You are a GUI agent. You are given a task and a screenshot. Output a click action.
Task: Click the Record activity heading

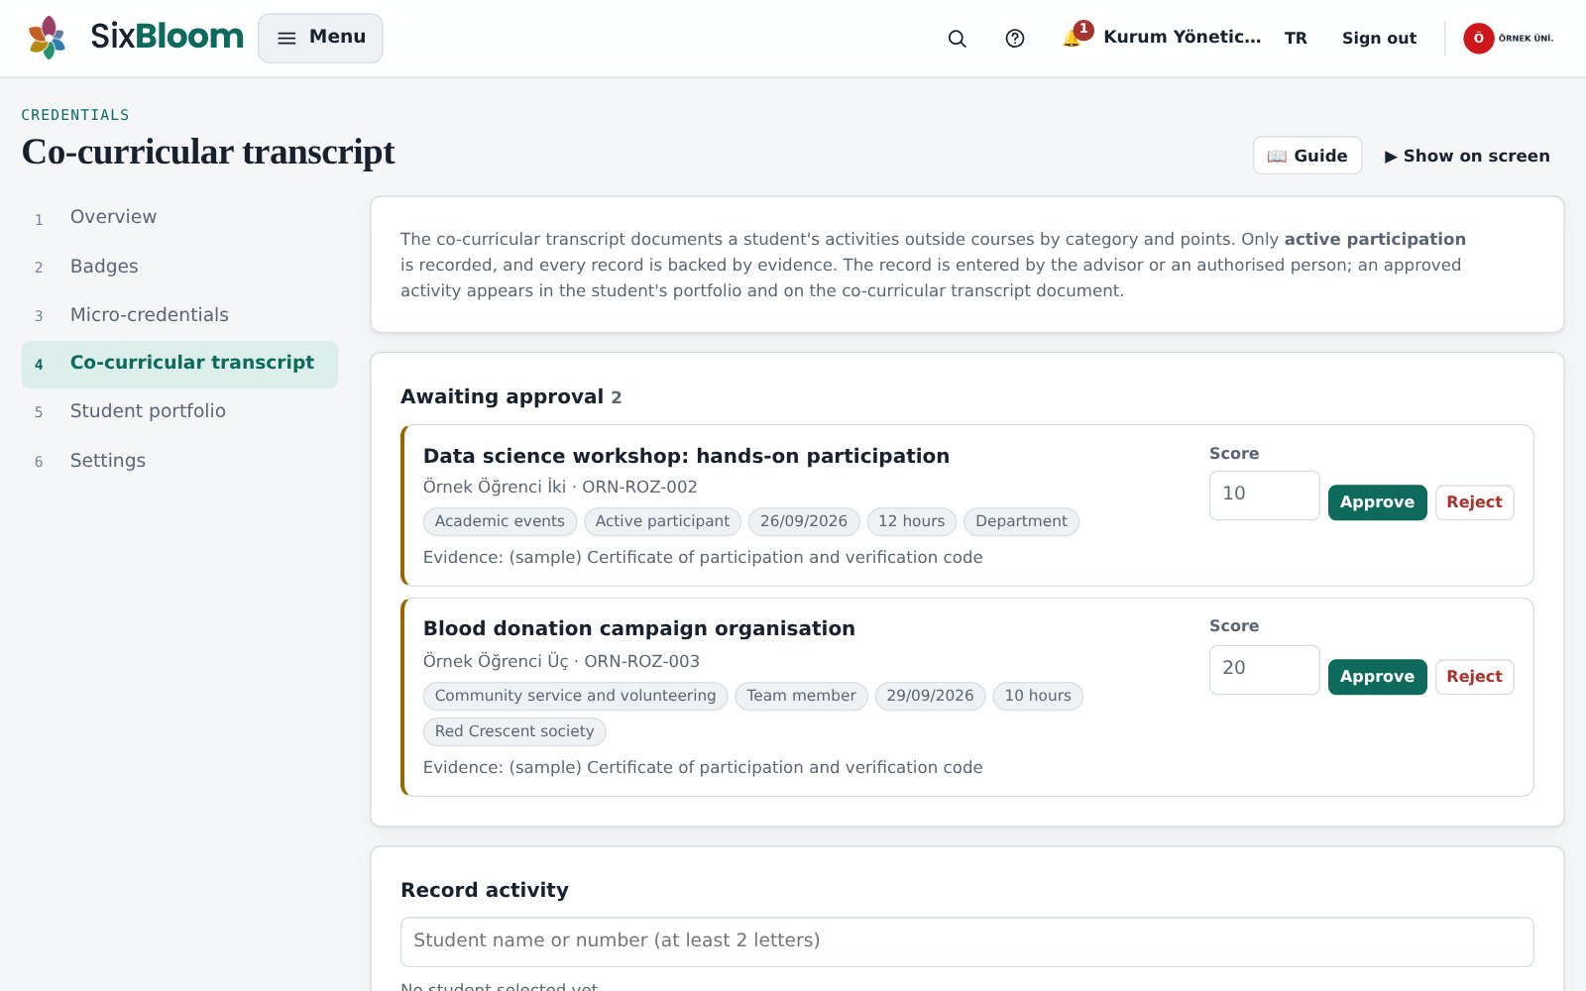coord(485,890)
